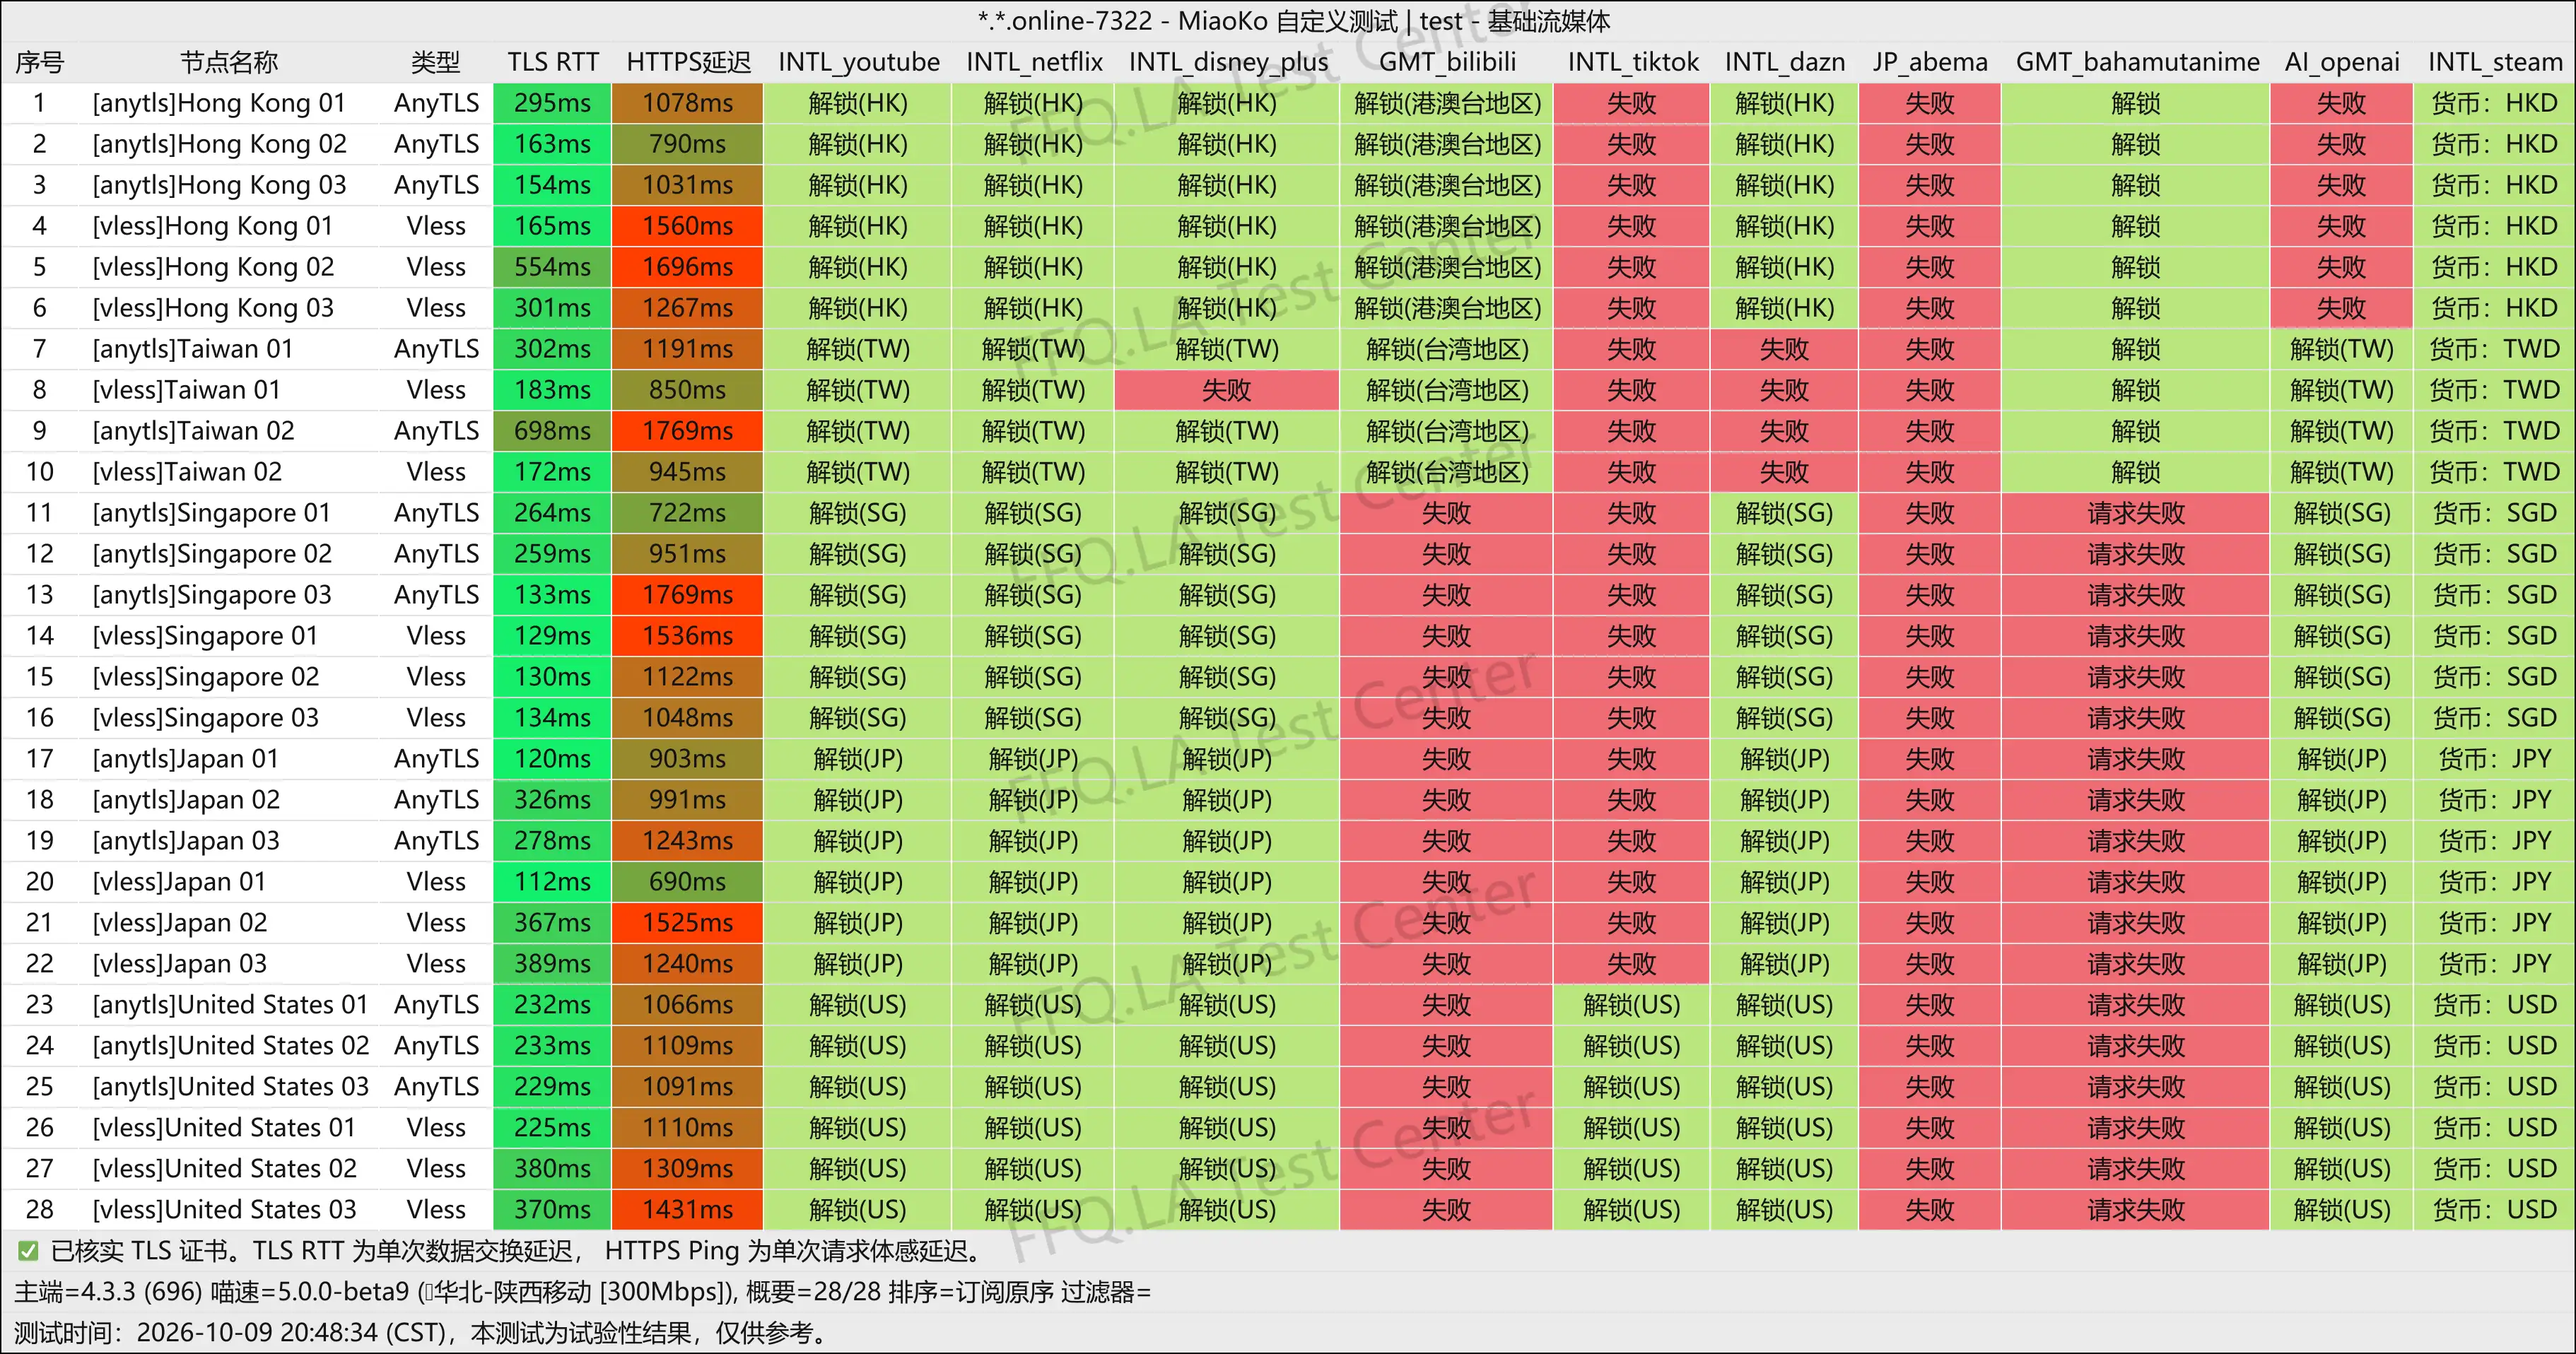This screenshot has height=1354, width=2576.
Task: Click the 1696ms HTTPS delay cell
Action: [688, 267]
